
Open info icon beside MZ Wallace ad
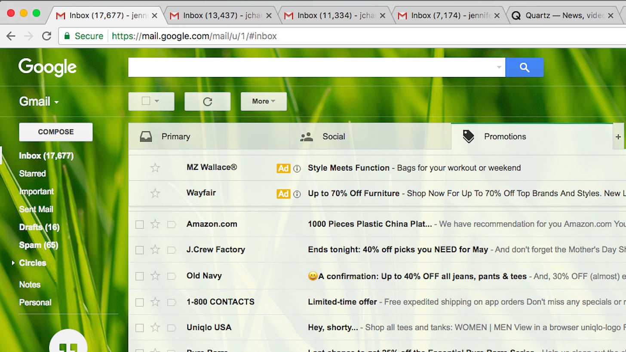(x=297, y=168)
